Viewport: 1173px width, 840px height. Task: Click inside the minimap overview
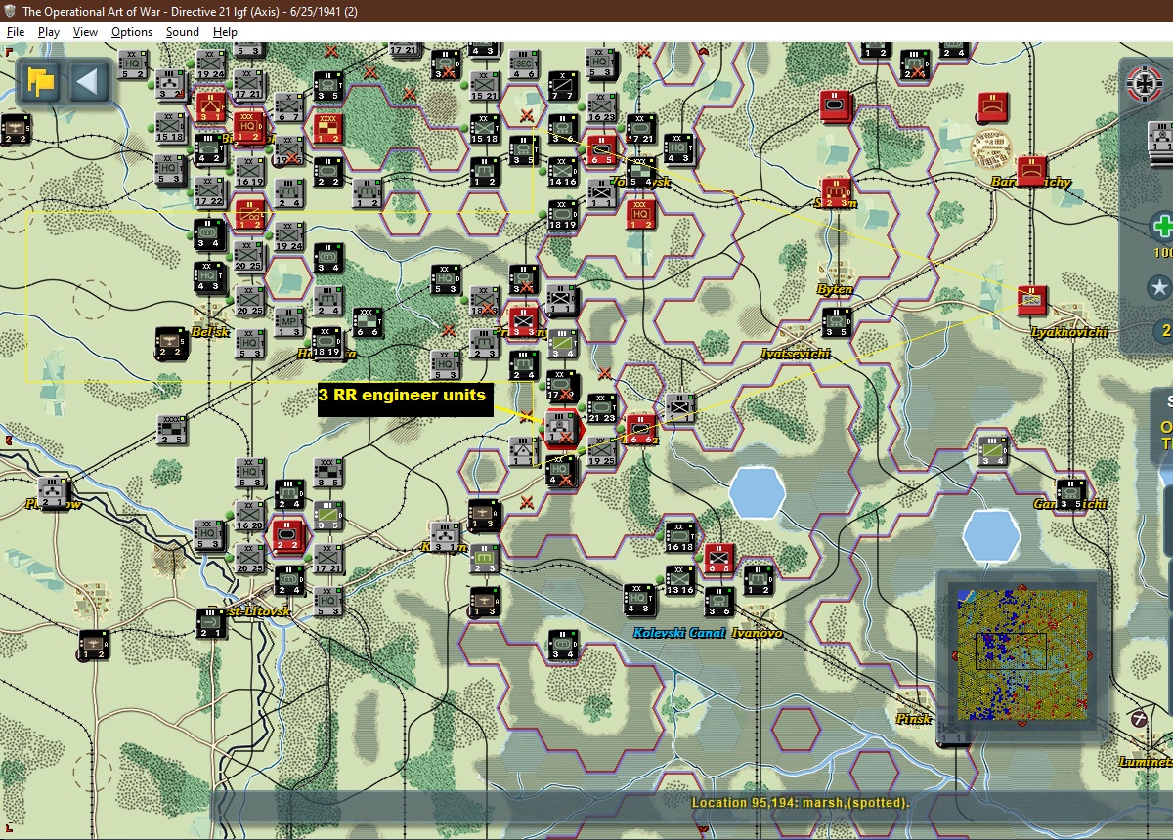[1022, 655]
